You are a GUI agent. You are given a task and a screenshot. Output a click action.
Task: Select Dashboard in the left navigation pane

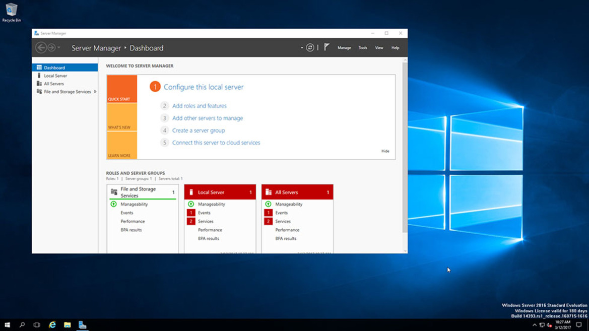click(x=65, y=68)
